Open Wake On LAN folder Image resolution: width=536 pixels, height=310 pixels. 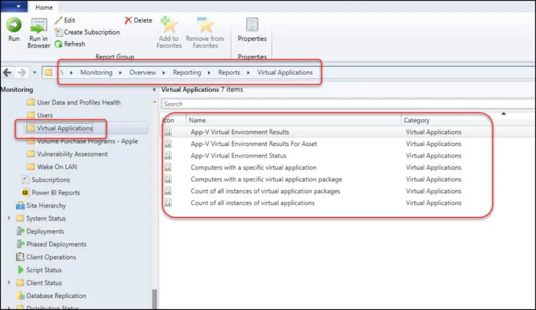click(x=57, y=167)
